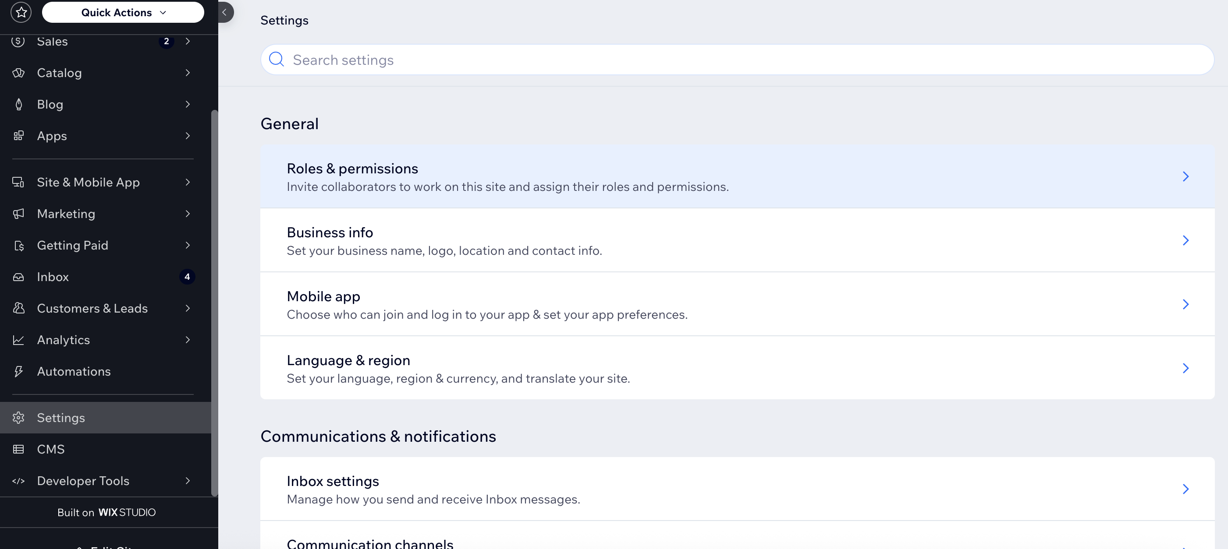
Task: Expand the Blog menu chevron
Action: [x=188, y=104]
